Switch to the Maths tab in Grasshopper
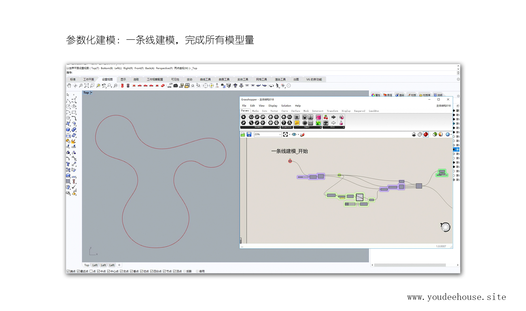This screenshot has height=311, width=526. (255, 111)
